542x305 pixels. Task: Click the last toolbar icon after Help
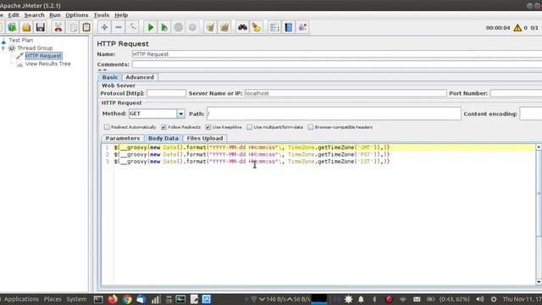(302, 27)
